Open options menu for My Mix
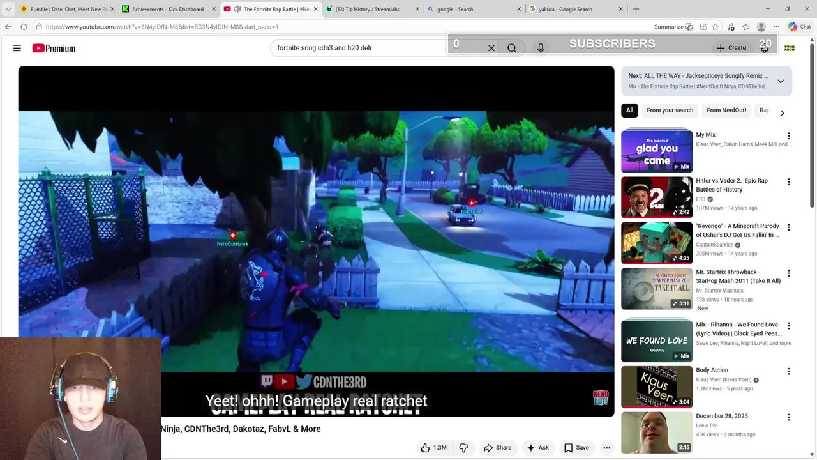Screen dimensions: 817x460 [789, 136]
